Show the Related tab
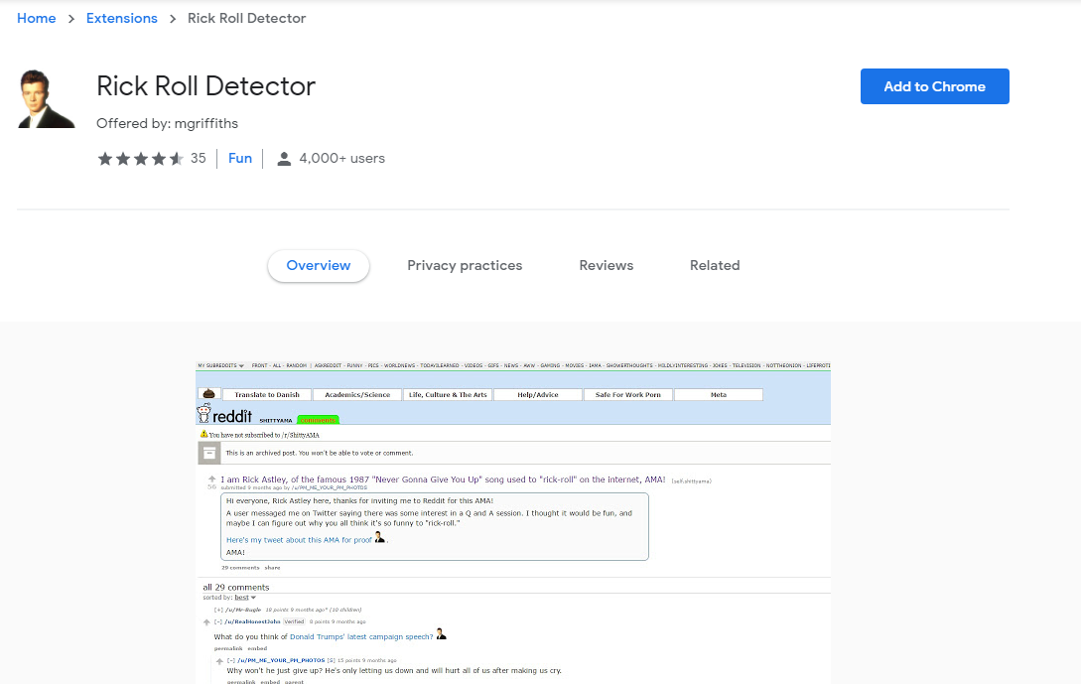Screen dimensions: 1081x684 coord(715,265)
